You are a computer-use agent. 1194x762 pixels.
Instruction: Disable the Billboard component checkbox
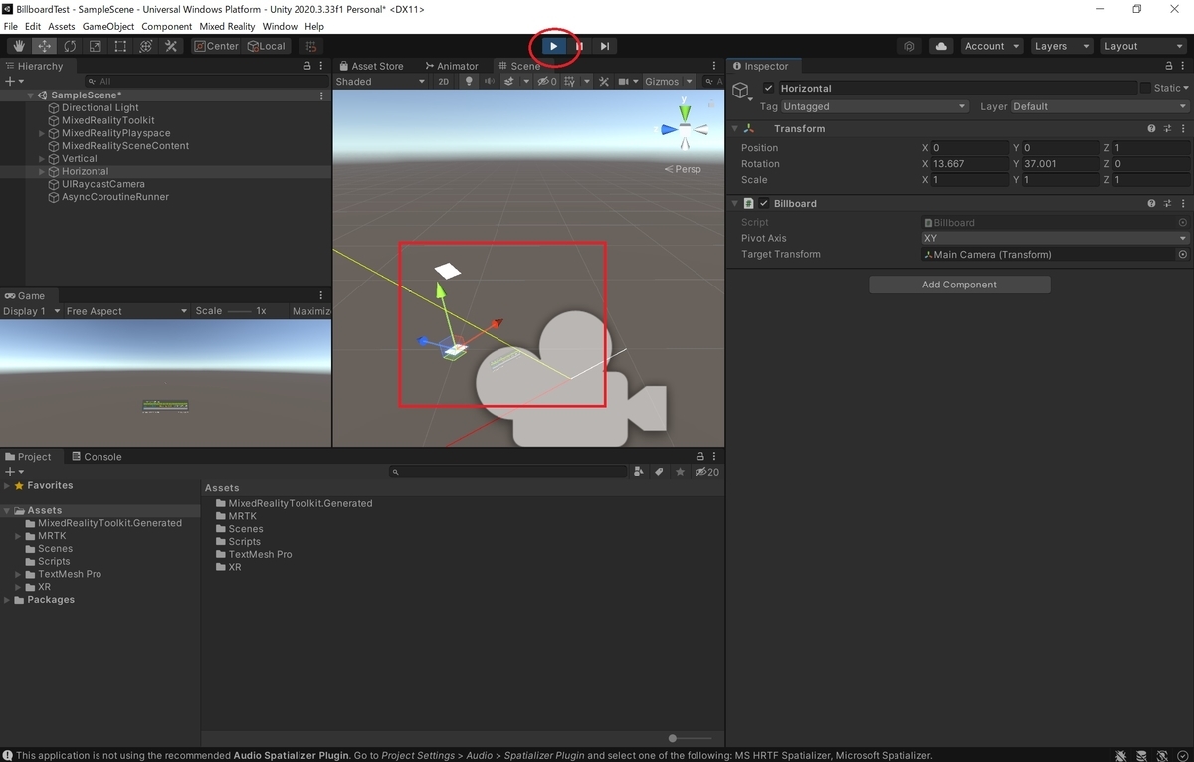point(764,203)
